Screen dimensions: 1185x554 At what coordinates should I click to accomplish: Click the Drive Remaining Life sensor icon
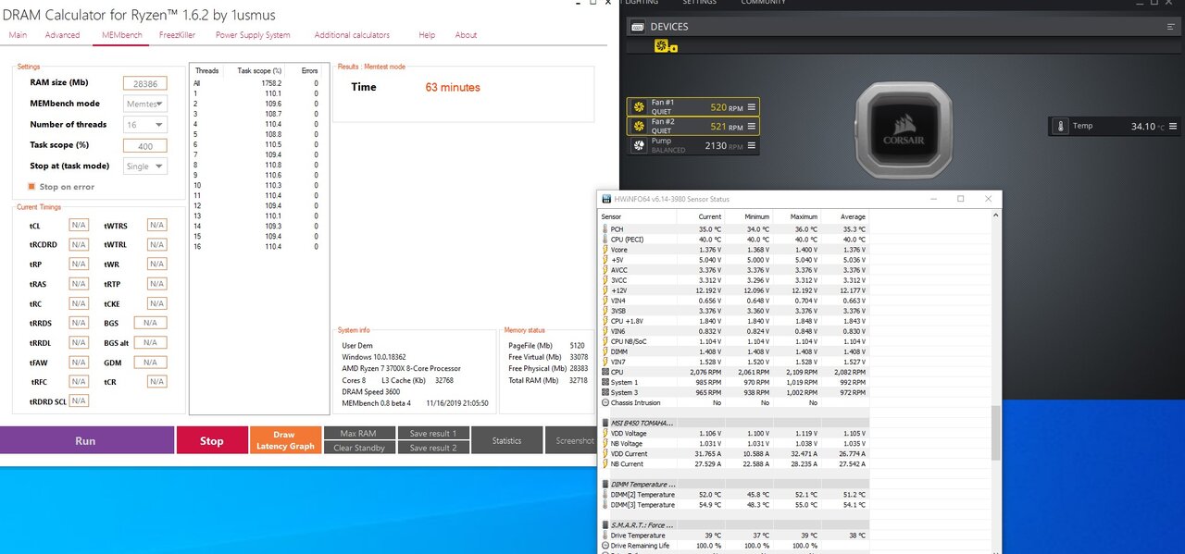click(605, 546)
